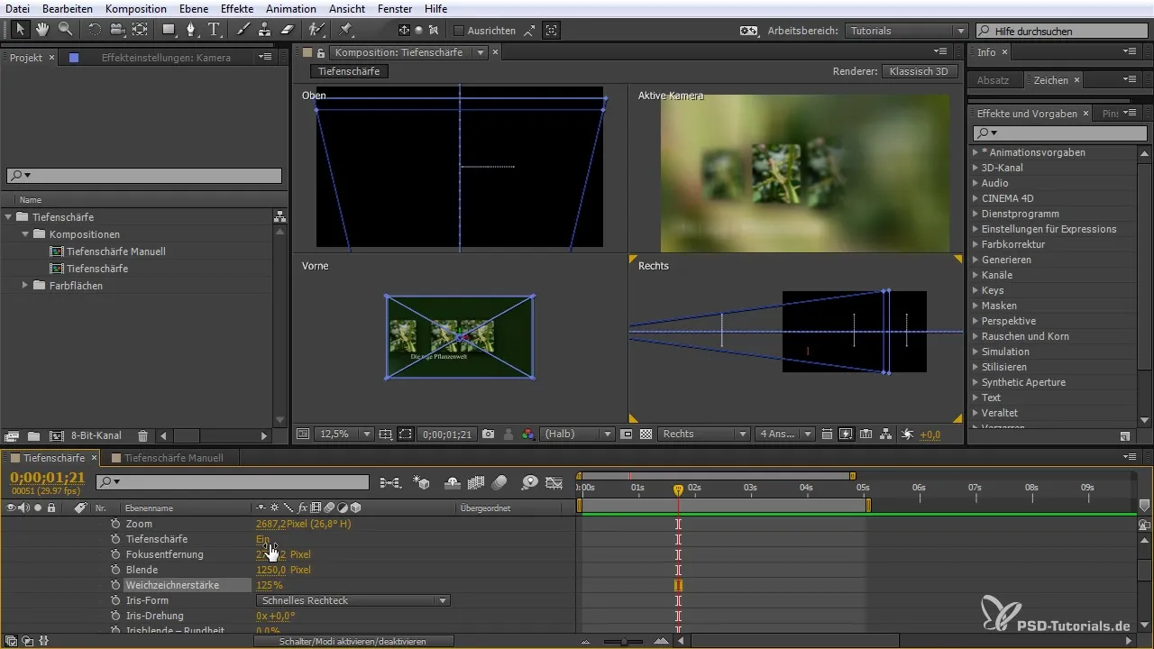1154x649 pixels.
Task: Create new composition icon in Projekt panel
Action: [x=56, y=435]
